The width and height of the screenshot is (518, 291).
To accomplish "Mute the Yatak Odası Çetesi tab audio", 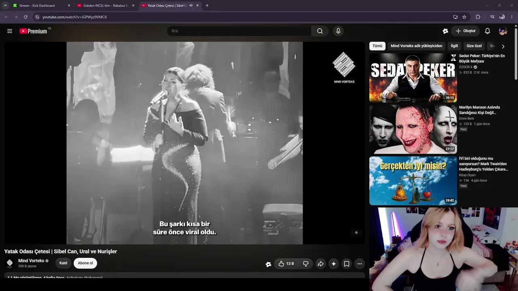I will click(191, 6).
